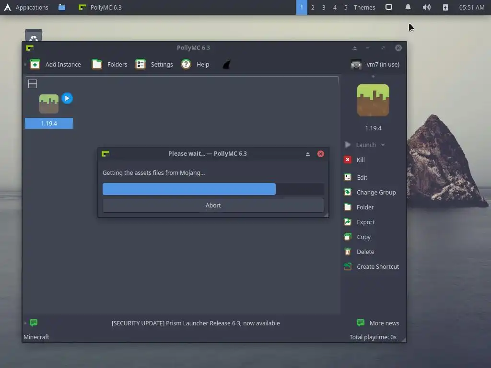Click the volume icon in the top panel
491x368 pixels.
pos(426,7)
